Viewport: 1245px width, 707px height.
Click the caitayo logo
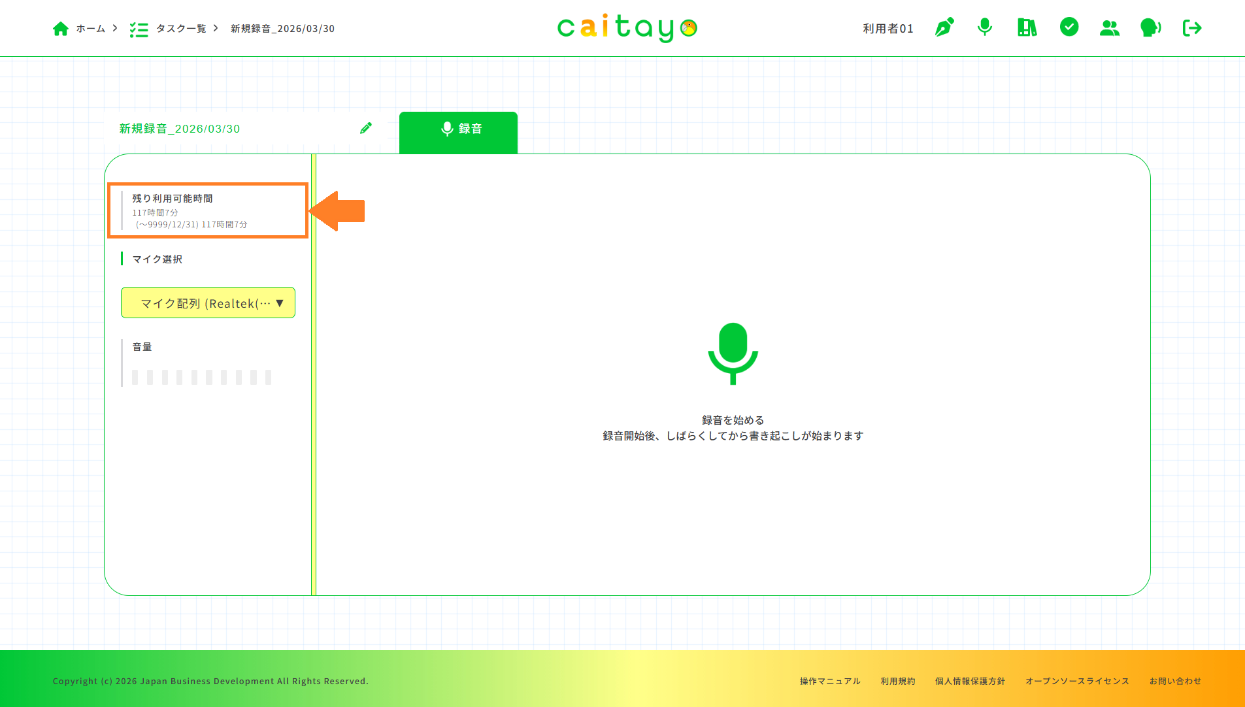coord(626,28)
